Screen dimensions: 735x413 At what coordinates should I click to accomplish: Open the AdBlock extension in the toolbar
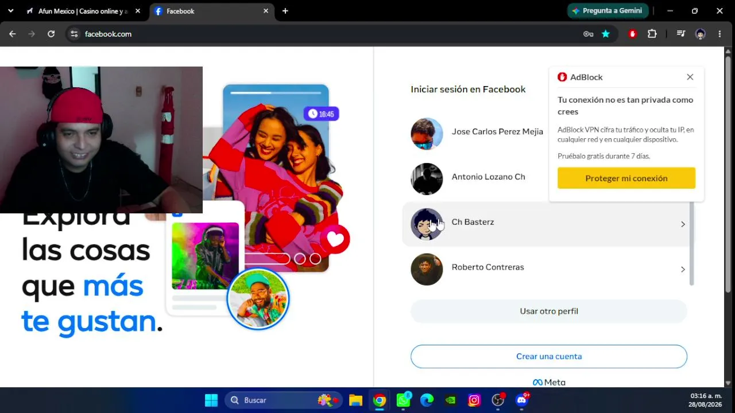pyautogui.click(x=633, y=34)
